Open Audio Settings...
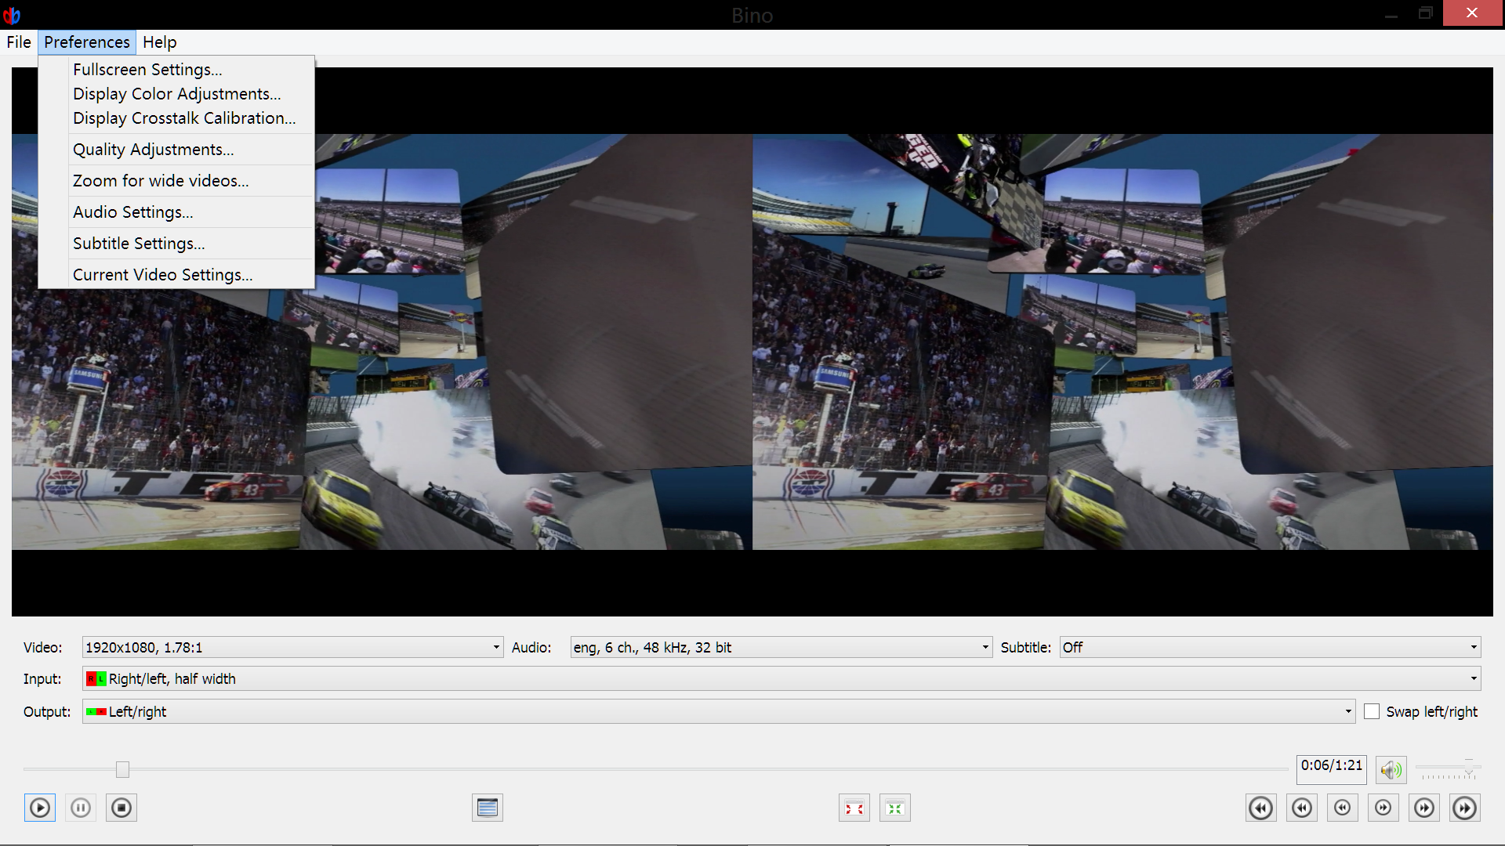 [x=177, y=212]
